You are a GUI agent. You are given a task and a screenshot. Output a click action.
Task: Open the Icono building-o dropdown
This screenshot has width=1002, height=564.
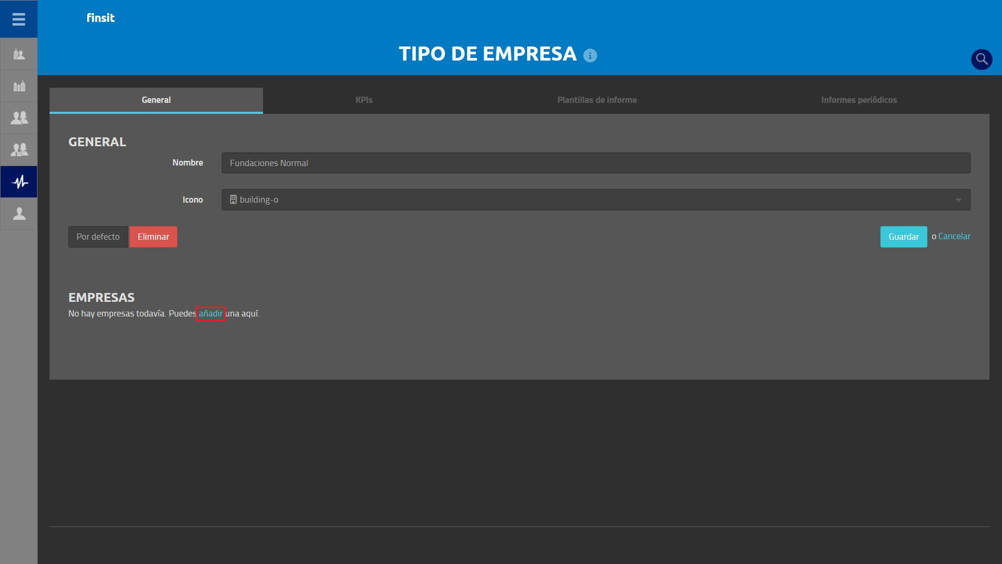click(596, 200)
